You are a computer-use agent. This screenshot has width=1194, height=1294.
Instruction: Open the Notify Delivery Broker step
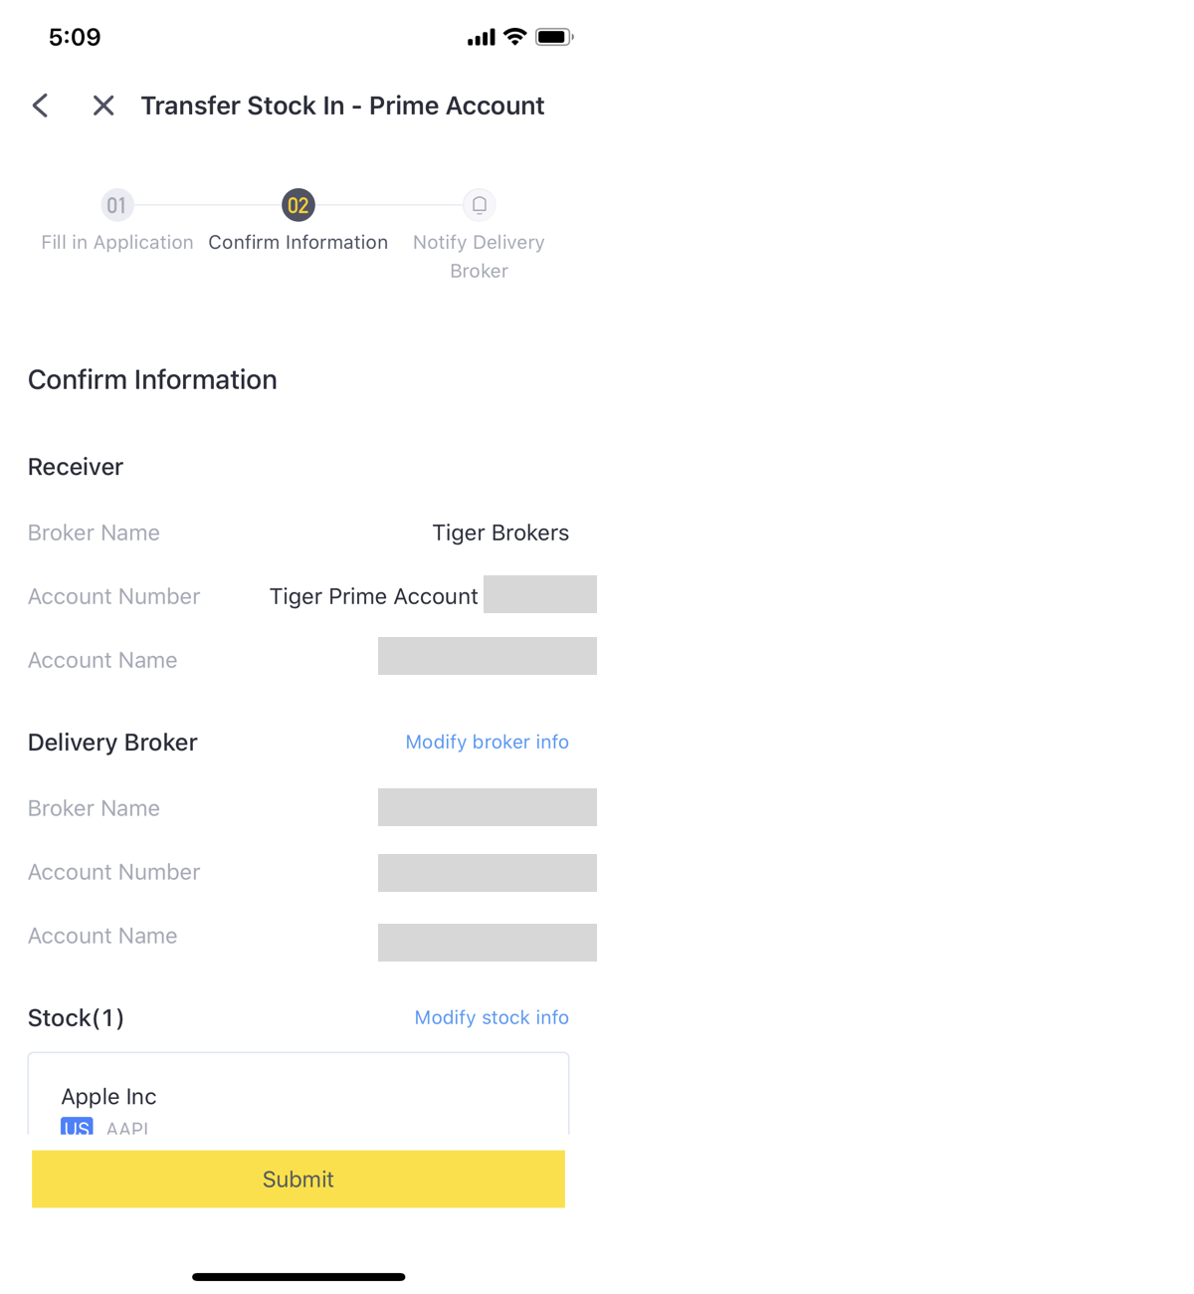coord(479,256)
